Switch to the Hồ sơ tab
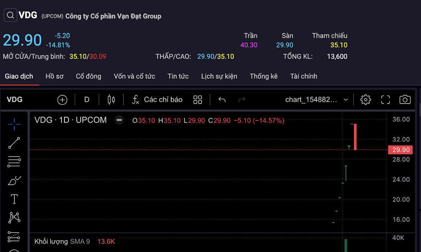The width and height of the screenshot is (421, 252). click(x=55, y=76)
